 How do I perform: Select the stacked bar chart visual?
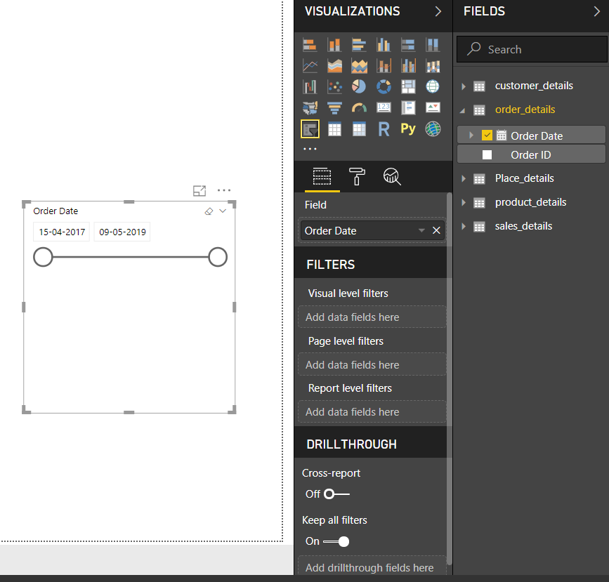pyautogui.click(x=310, y=45)
